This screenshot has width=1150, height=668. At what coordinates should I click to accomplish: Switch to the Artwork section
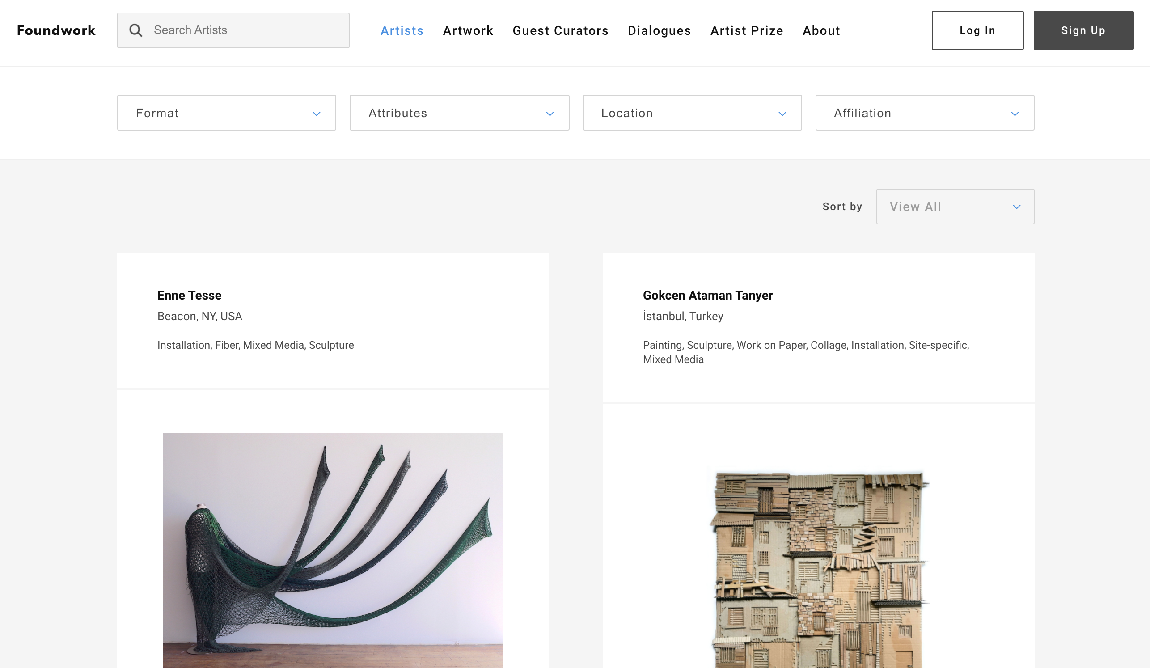(468, 30)
